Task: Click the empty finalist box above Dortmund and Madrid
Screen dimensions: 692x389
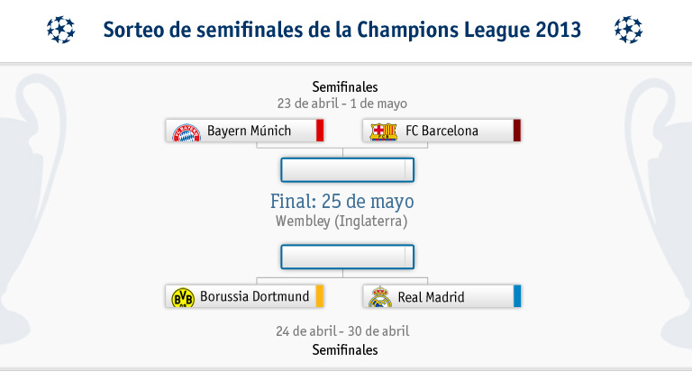Action: pos(347,257)
